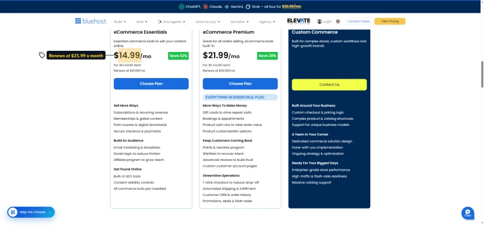Viewport: 484px width, 225px height.
Task: Click 'Bookings & appointments' feature
Action: coord(223,119)
